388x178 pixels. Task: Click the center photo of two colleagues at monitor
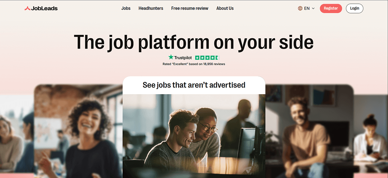pos(194,136)
